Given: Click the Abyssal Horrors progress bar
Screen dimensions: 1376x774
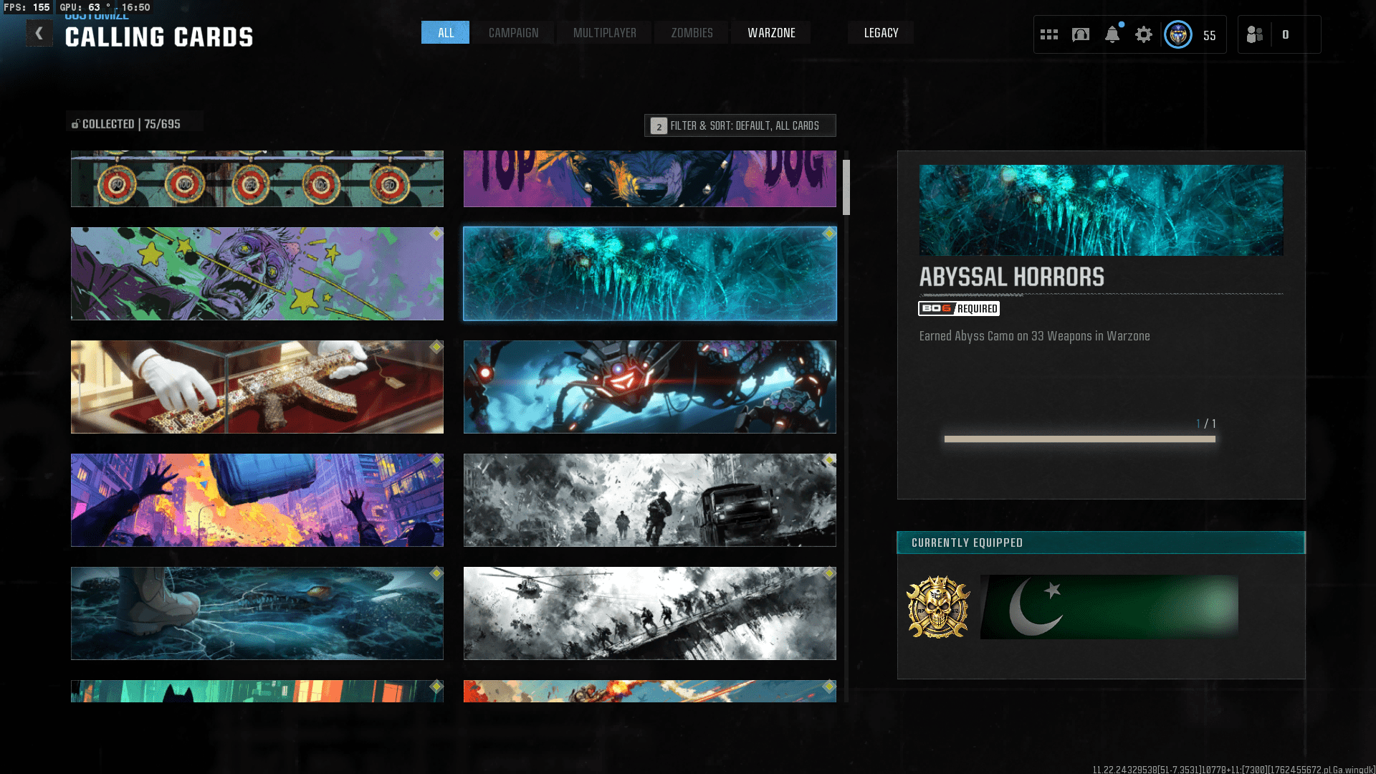Looking at the screenshot, I should click(x=1079, y=439).
